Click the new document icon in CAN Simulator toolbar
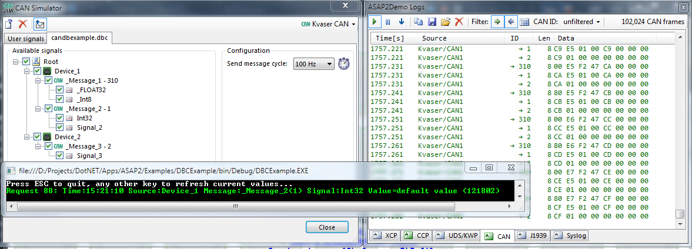The image size is (692, 249). pos(9,24)
